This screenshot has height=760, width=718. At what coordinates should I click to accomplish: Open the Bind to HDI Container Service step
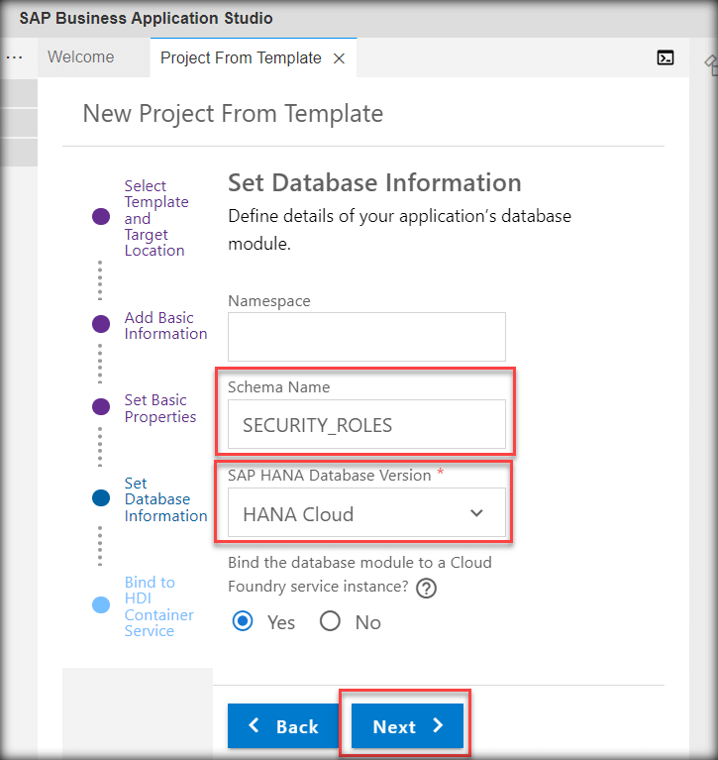pos(158,606)
